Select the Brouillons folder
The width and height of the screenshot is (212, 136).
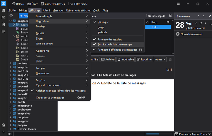(22, 29)
